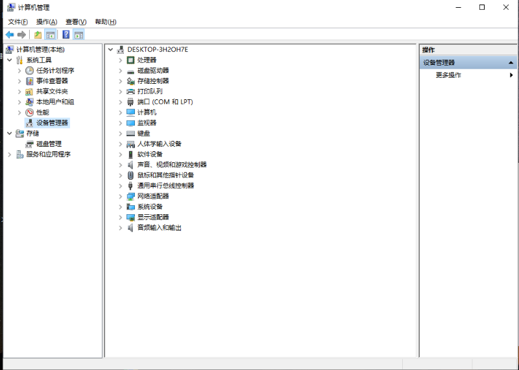Open the 查看(V) menu

[76, 22]
